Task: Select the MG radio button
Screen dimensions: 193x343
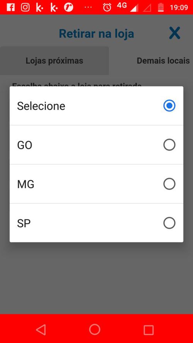Action: (x=169, y=184)
